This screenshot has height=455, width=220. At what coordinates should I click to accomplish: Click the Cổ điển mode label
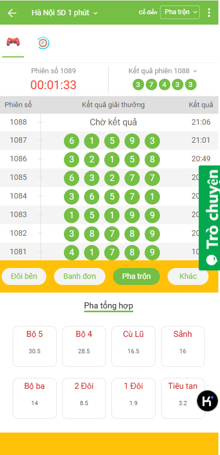pyautogui.click(x=148, y=13)
